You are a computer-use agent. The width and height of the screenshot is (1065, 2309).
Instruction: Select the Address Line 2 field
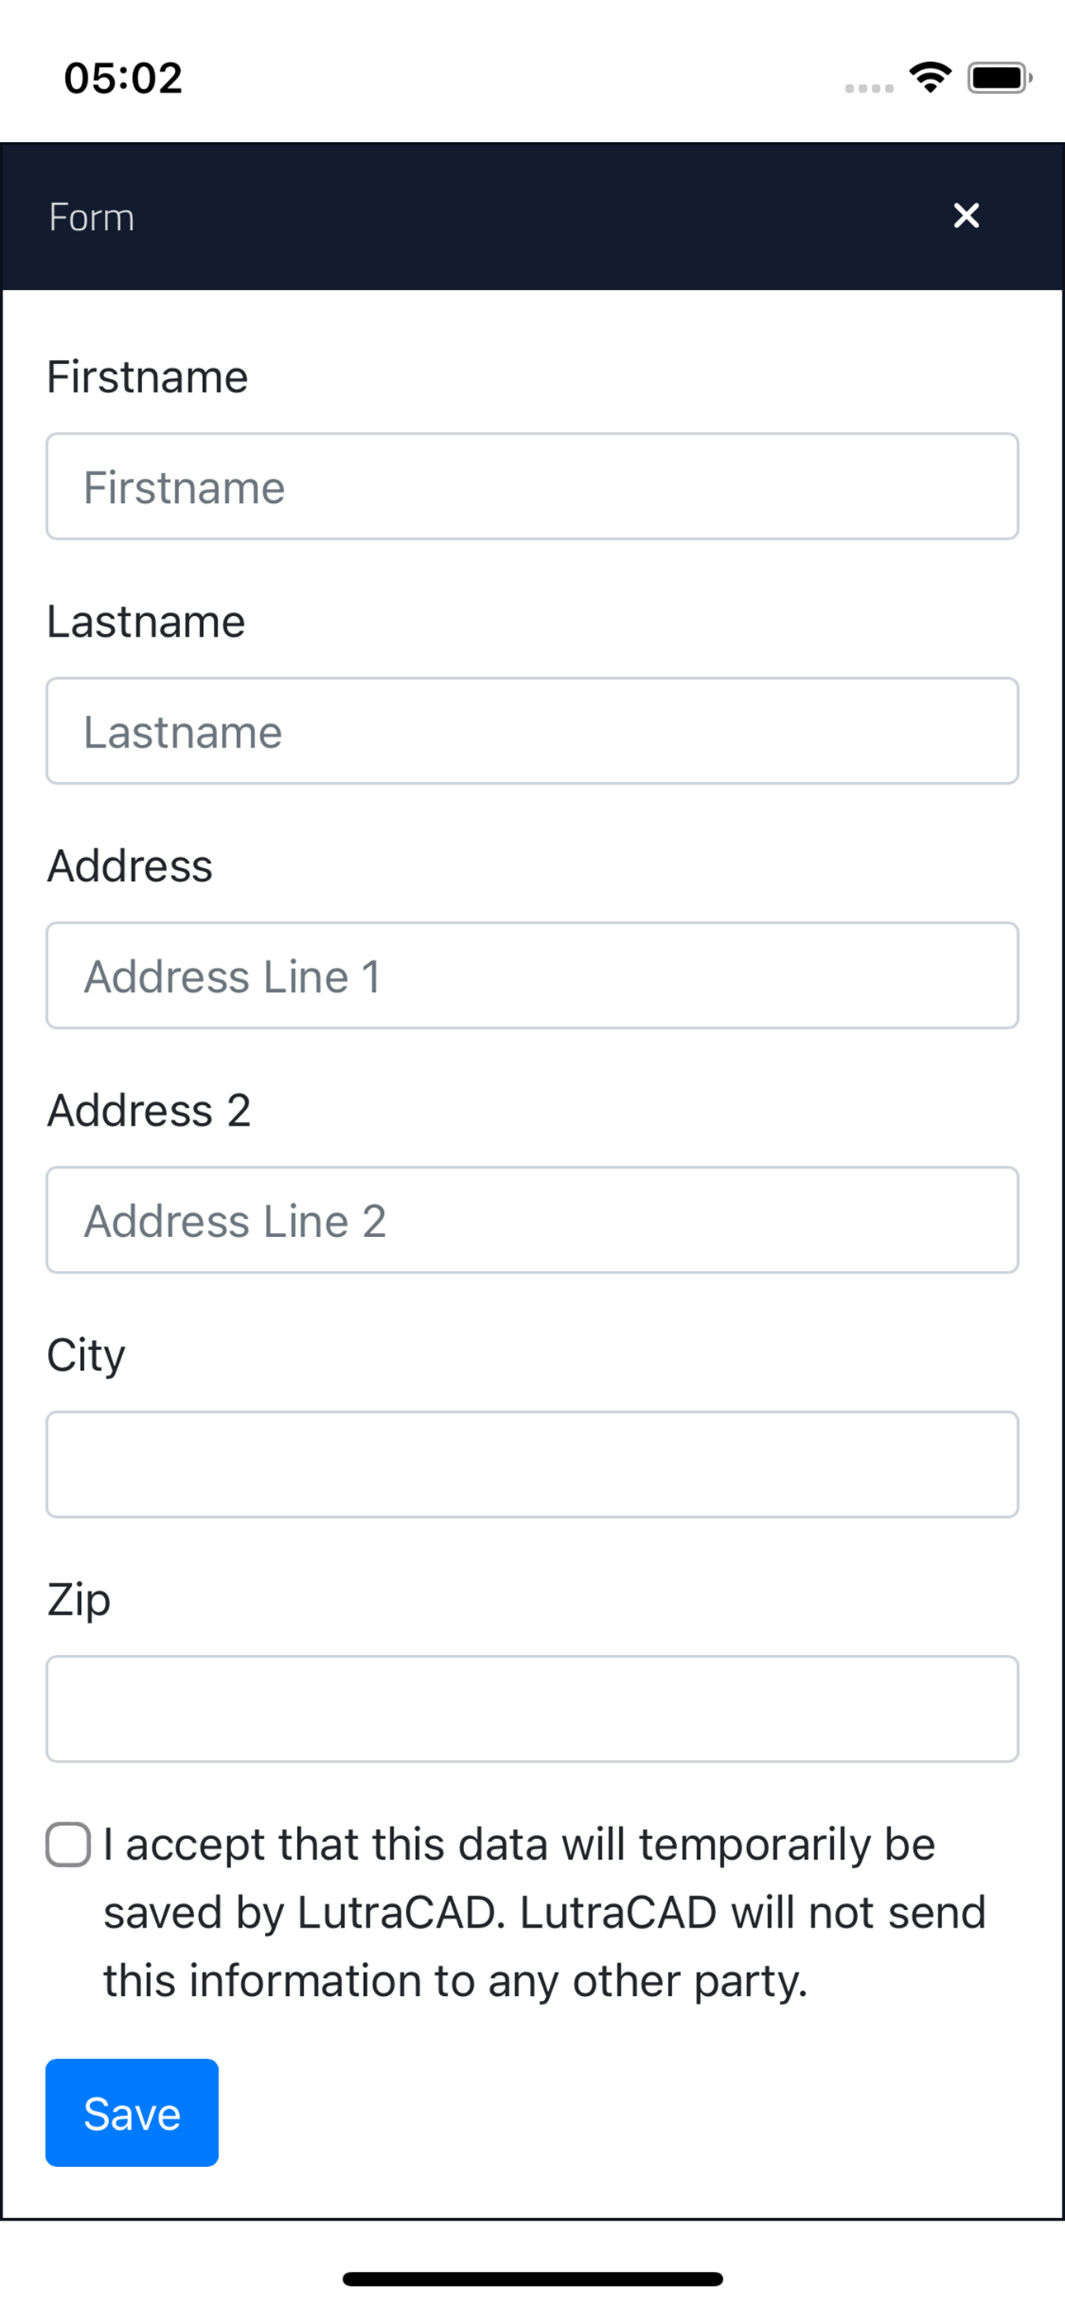[x=532, y=1220]
